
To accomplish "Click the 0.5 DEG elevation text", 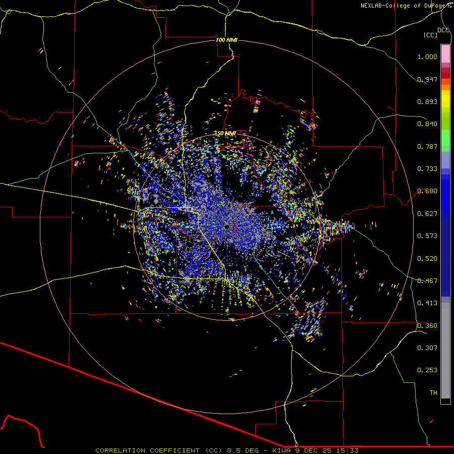I will click(x=243, y=450).
